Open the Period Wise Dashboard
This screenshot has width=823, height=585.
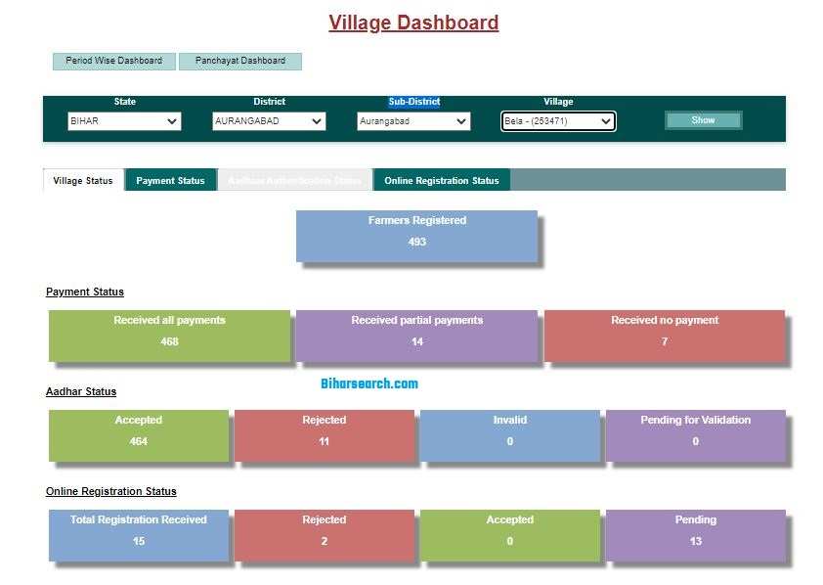click(x=113, y=61)
